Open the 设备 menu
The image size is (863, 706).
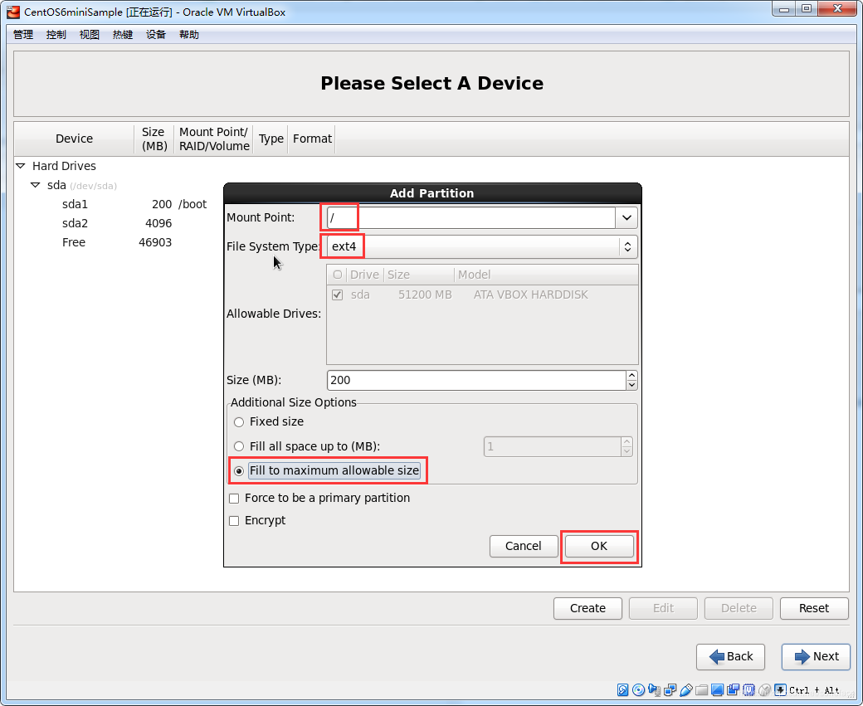156,35
